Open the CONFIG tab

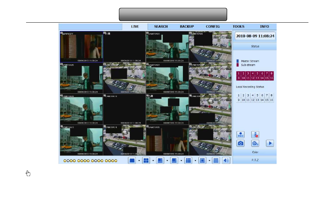[213, 27]
